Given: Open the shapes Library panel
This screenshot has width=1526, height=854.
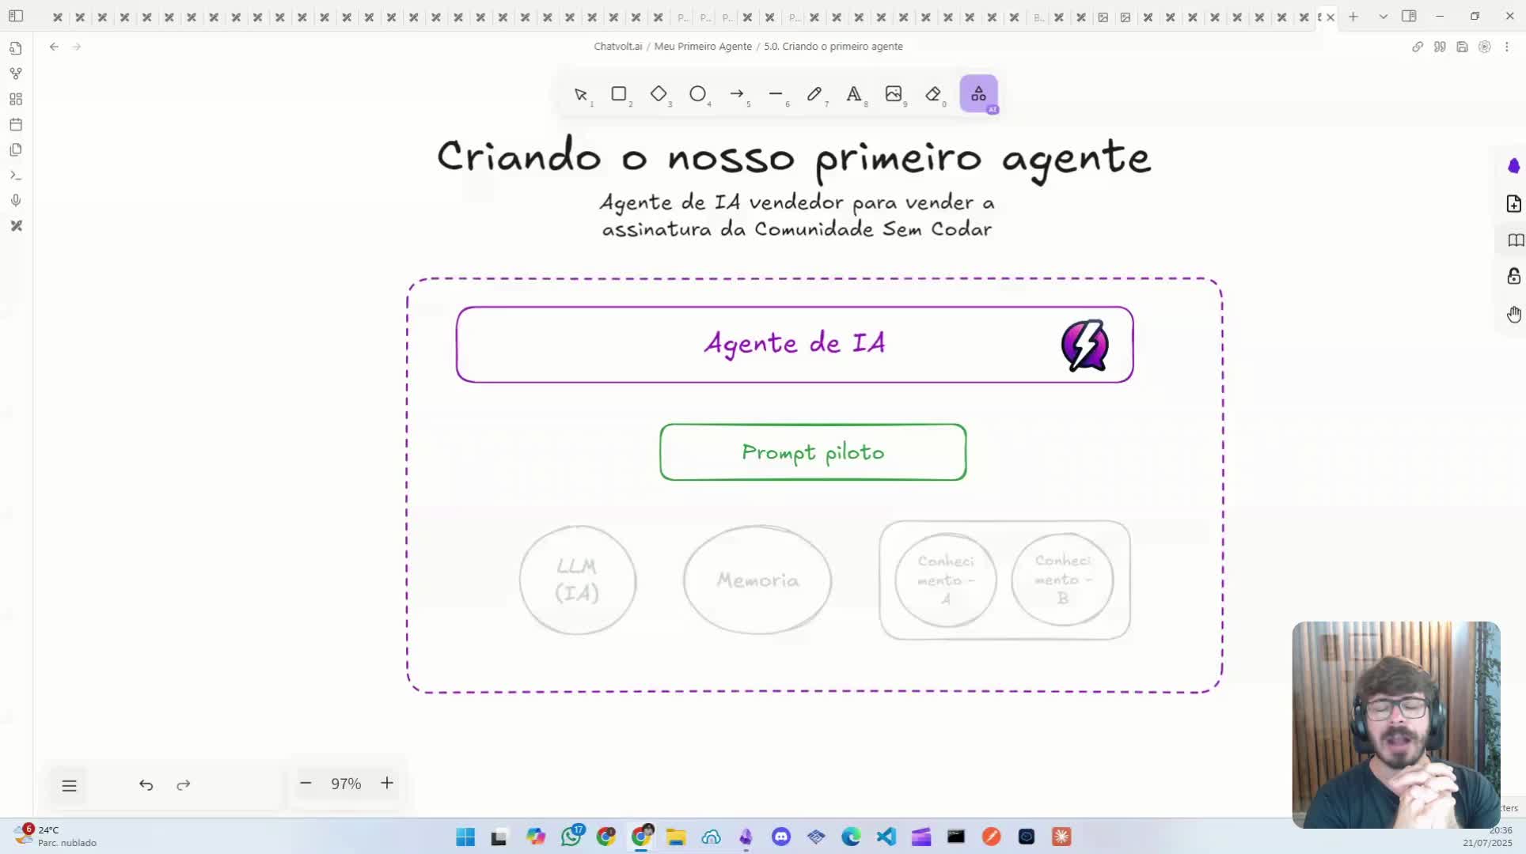Looking at the screenshot, I should point(1514,240).
